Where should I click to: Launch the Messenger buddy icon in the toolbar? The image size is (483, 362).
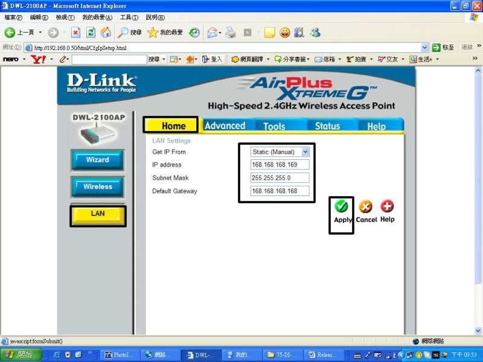pos(315,33)
